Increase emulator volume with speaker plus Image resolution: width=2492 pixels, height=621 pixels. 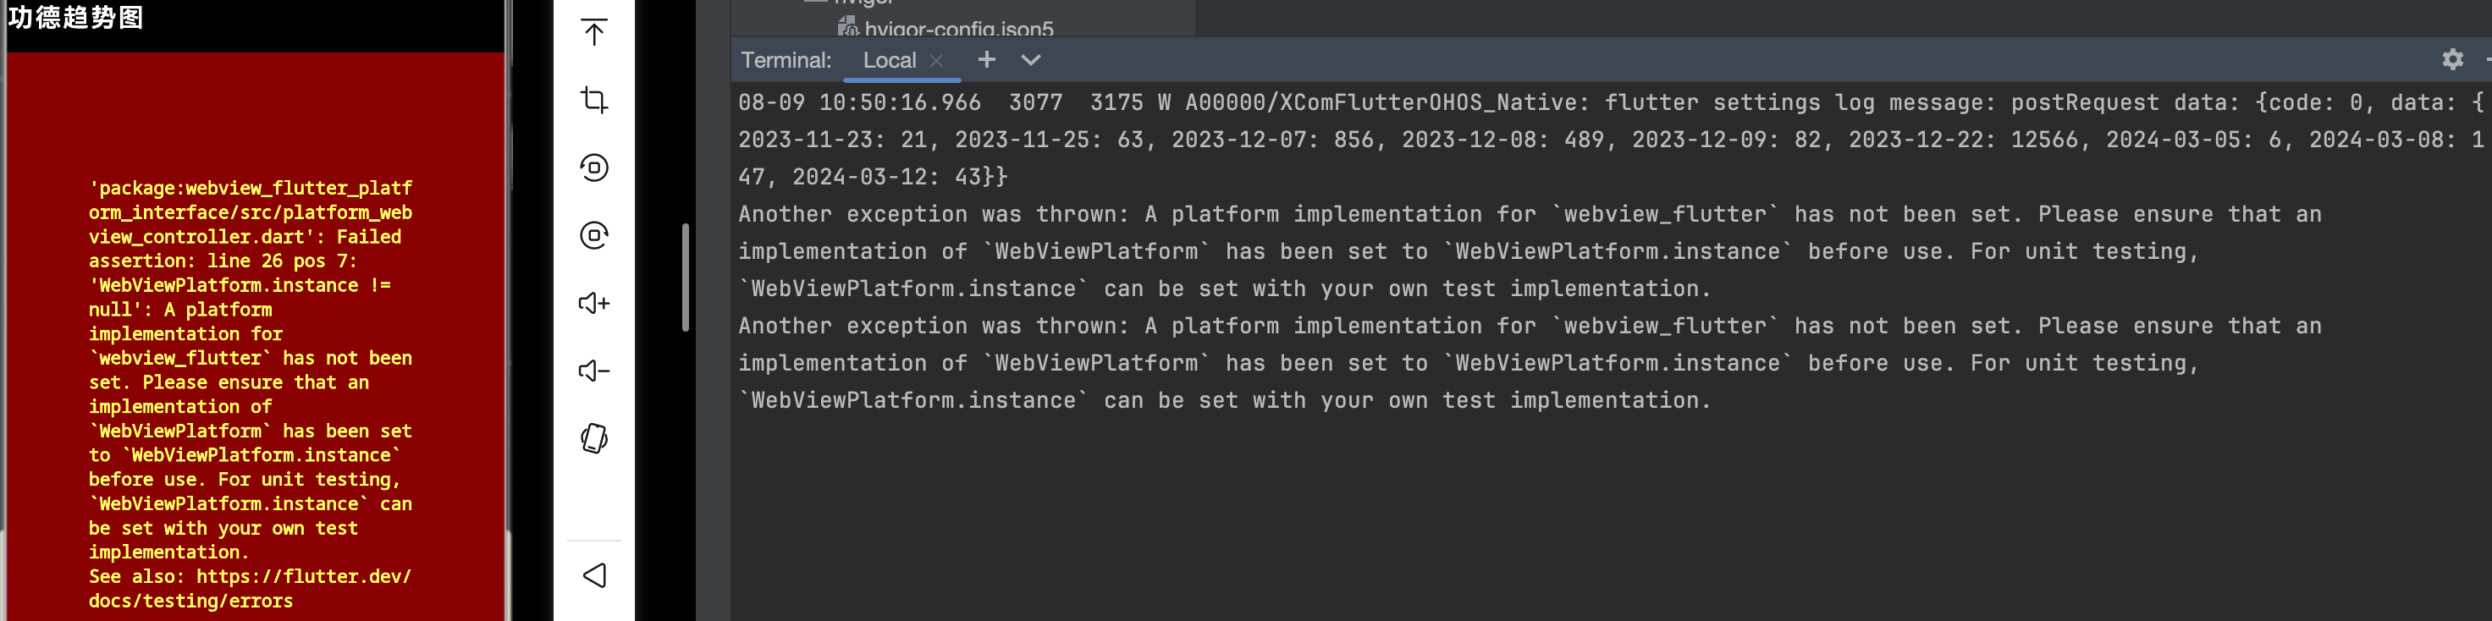point(594,303)
